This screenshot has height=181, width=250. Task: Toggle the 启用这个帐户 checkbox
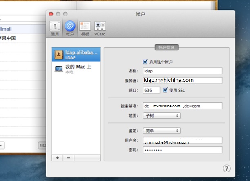(145, 62)
